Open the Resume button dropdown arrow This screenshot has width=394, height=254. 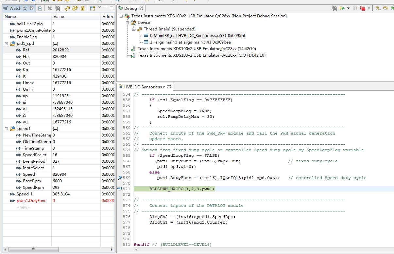(x=348, y=8)
